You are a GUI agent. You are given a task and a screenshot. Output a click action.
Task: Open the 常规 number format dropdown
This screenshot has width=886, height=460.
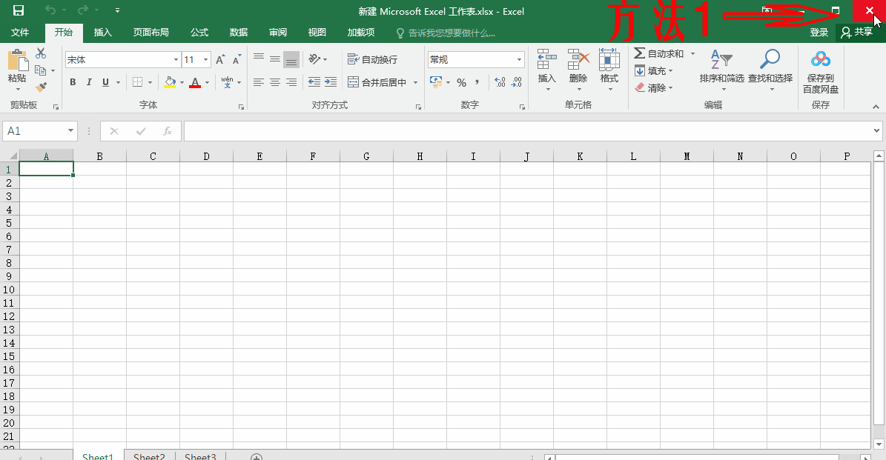click(519, 60)
